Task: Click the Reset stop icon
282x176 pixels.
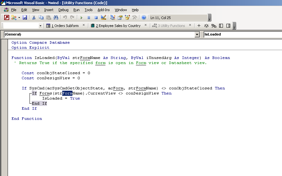Action: pyautogui.click(x=96, y=18)
